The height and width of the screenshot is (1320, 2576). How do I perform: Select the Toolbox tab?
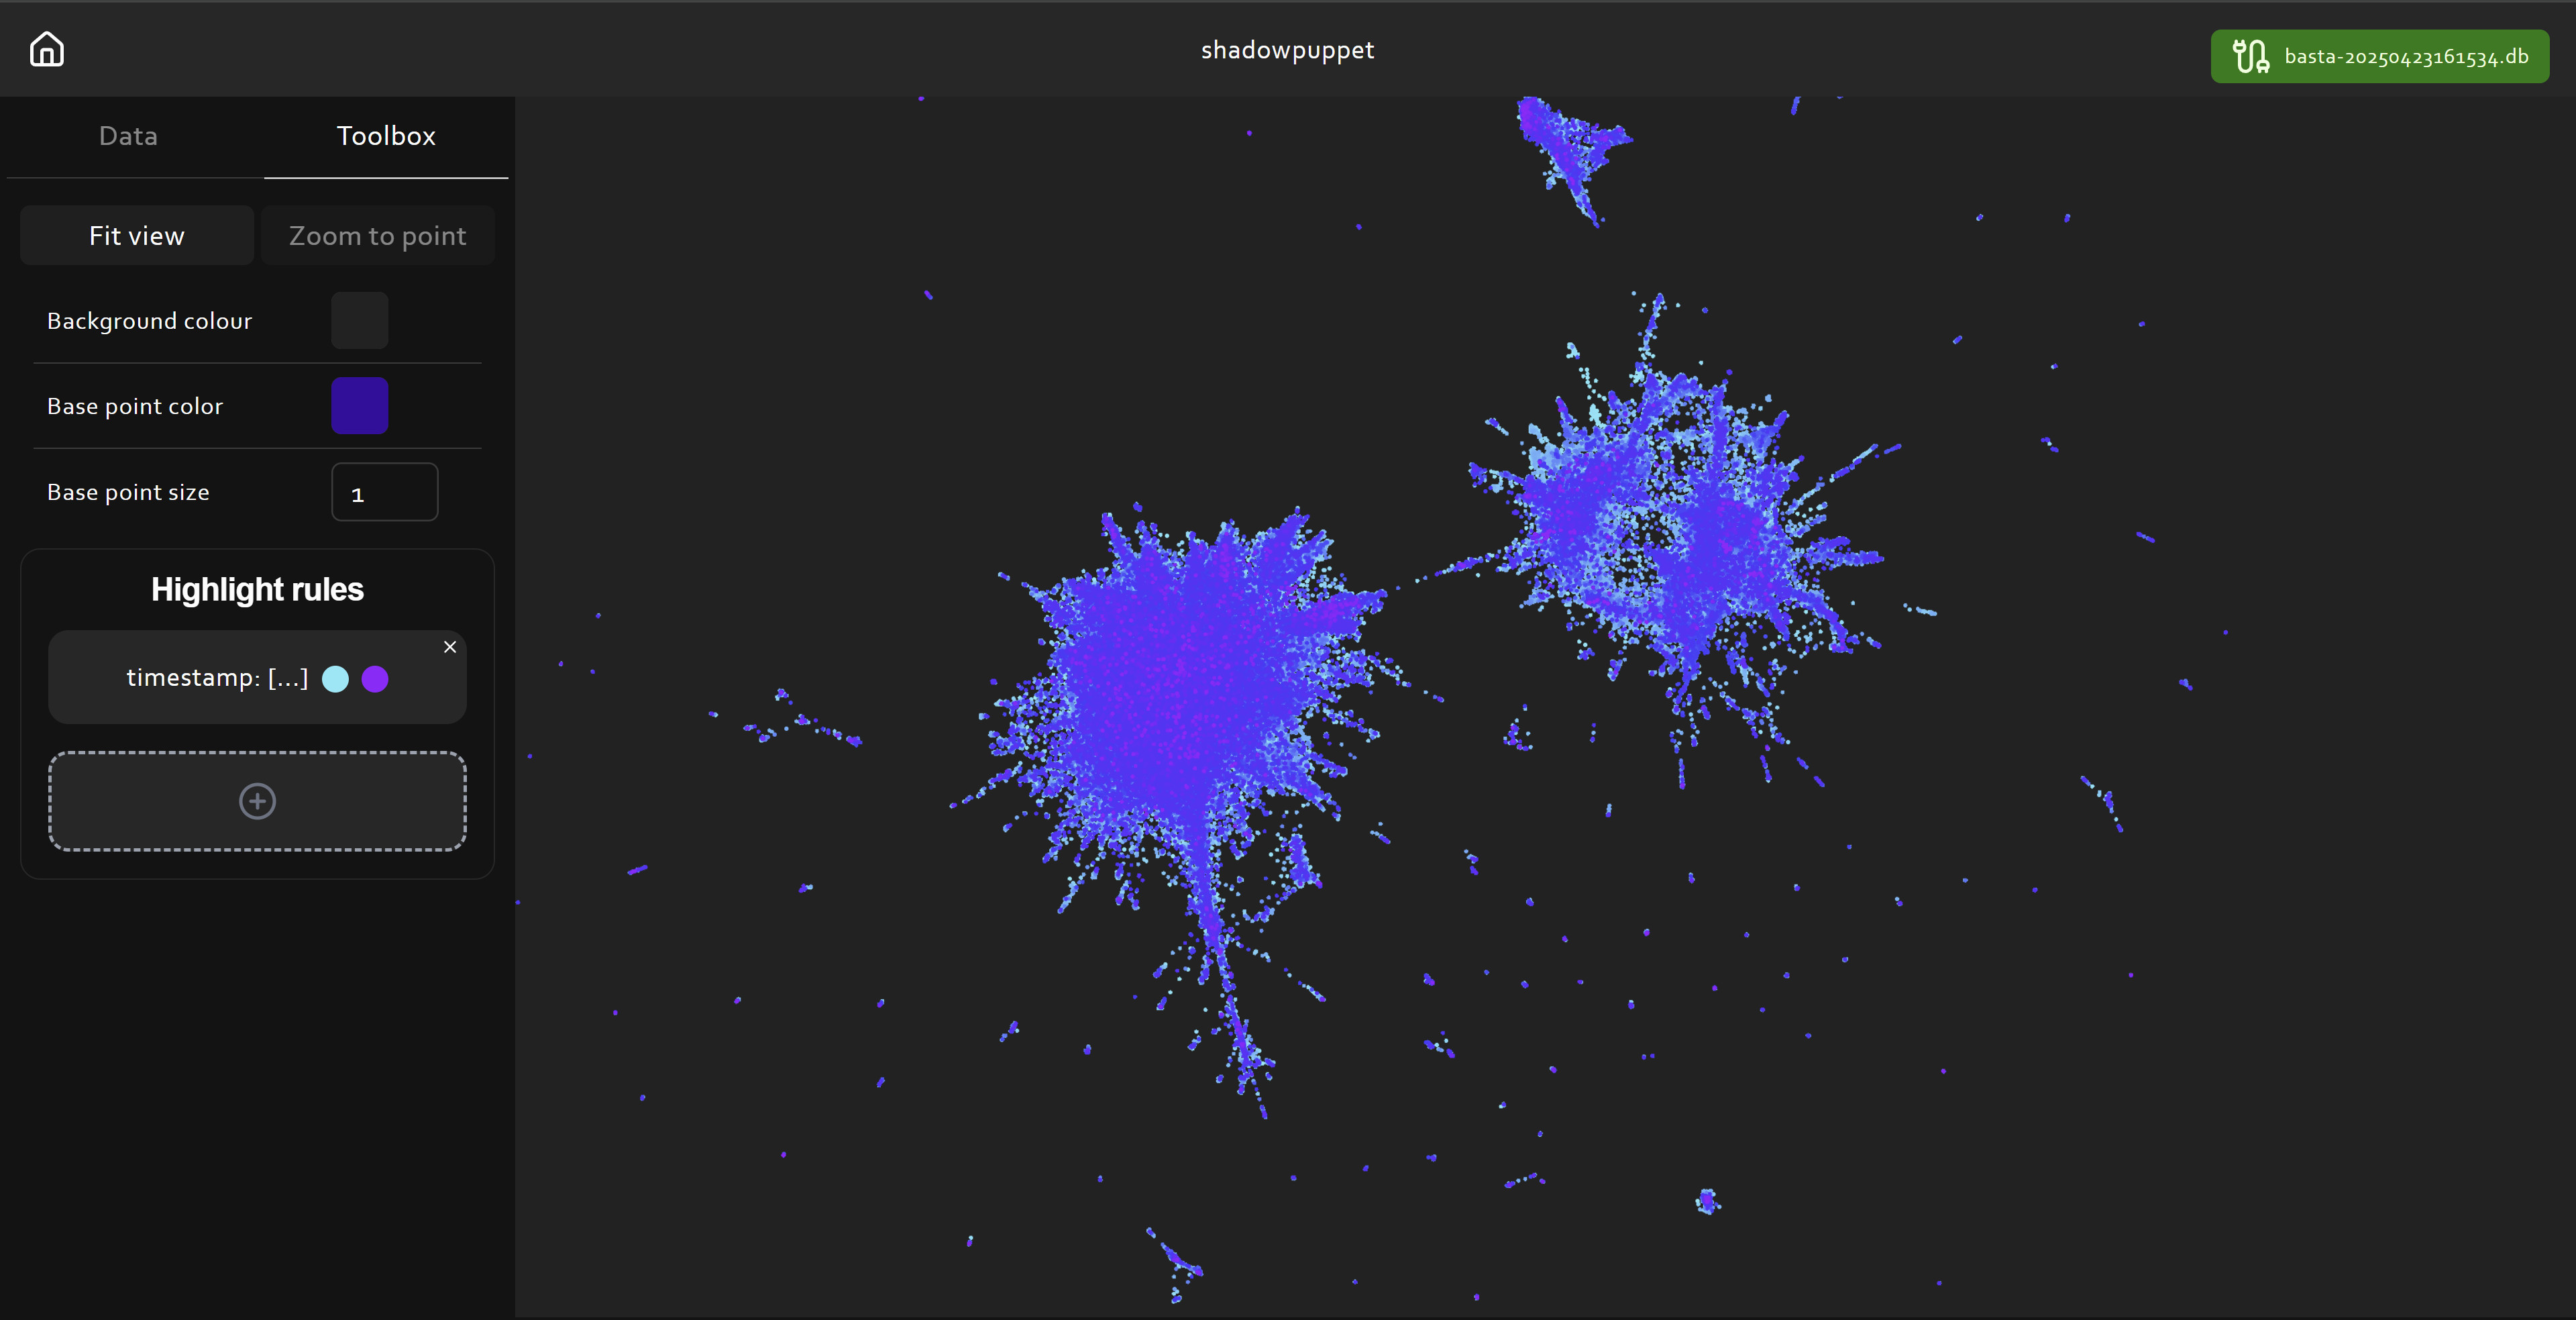click(386, 136)
